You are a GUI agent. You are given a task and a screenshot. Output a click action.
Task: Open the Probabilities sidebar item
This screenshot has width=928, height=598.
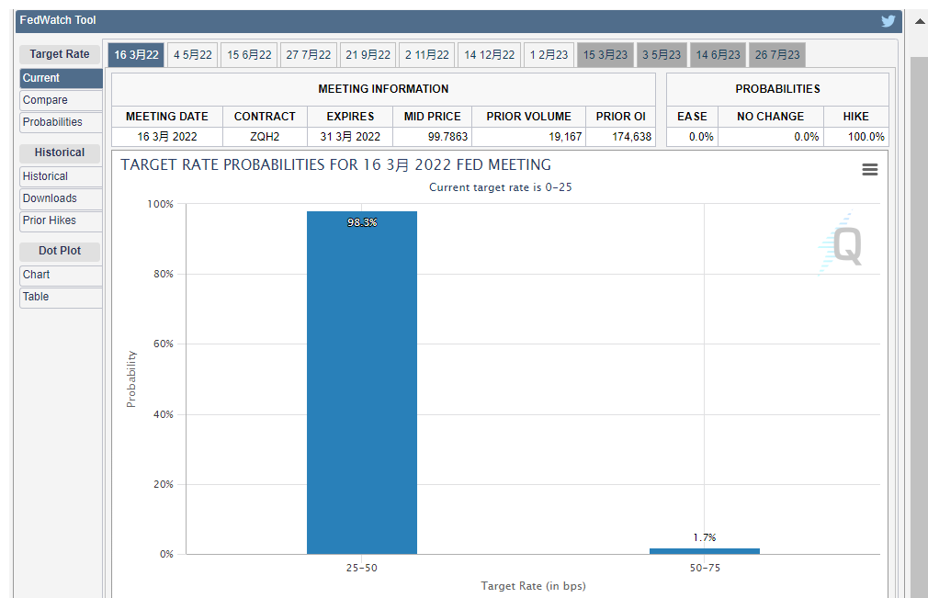61,122
